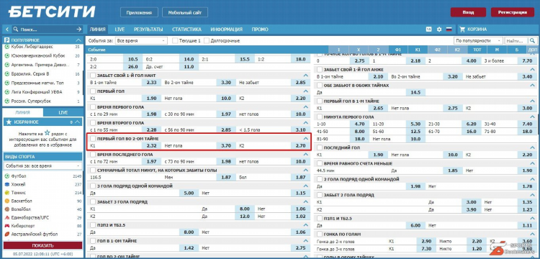Toggle the Текущие 1 checkbox

[175, 40]
